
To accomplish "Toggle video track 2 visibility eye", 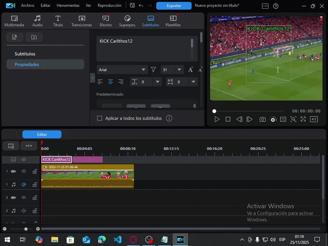I will point(24,197).
